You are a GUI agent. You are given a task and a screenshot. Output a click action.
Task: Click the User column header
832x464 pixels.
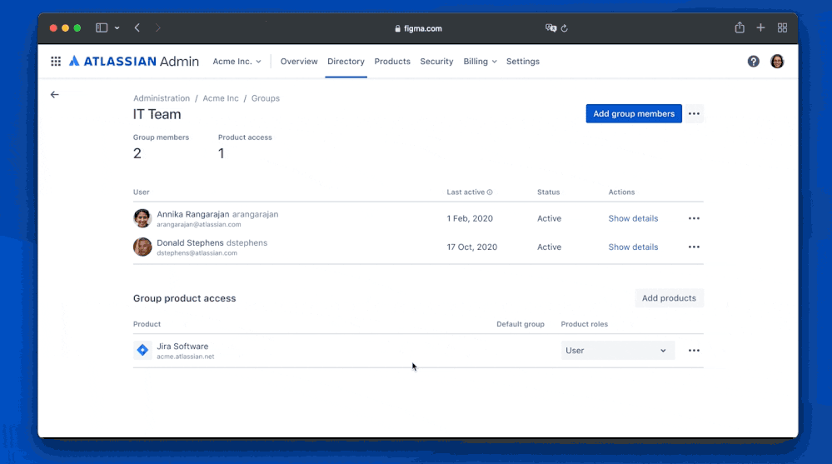pyautogui.click(x=141, y=192)
